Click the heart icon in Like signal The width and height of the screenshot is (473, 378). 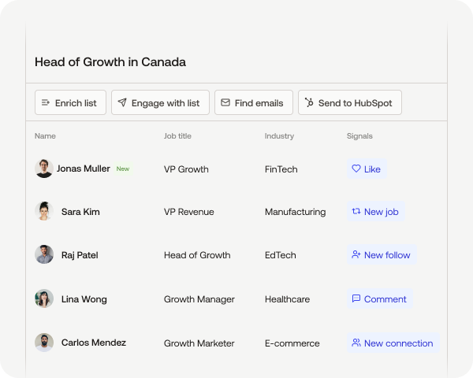pos(356,169)
